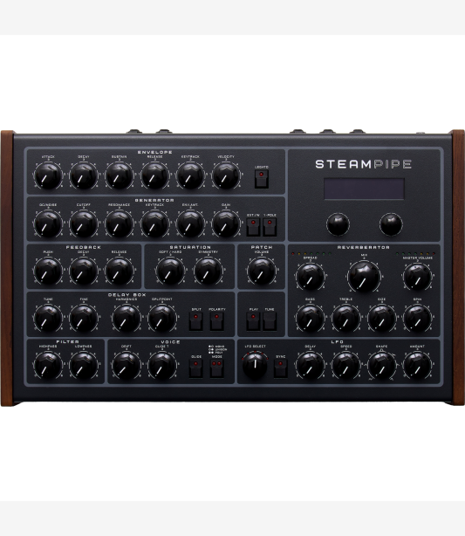Click the left encoder knob below the display
Viewport: 465px width, 536px height.
(x=338, y=224)
